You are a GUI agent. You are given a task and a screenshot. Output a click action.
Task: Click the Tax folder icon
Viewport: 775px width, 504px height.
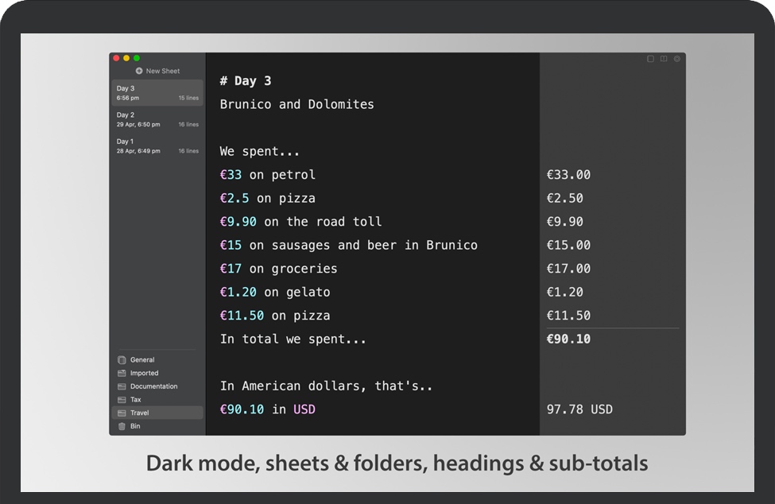coord(122,400)
